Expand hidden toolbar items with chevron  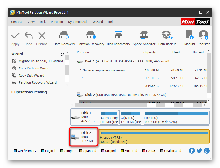pos(179,37)
